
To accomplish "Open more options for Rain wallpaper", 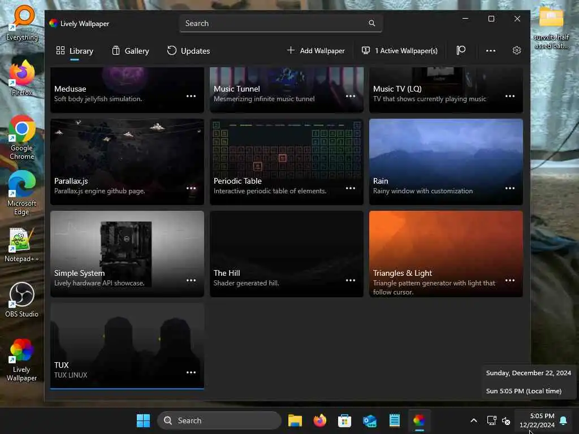I will 510,188.
